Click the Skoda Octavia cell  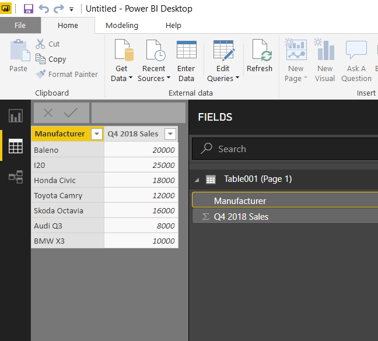point(68,210)
